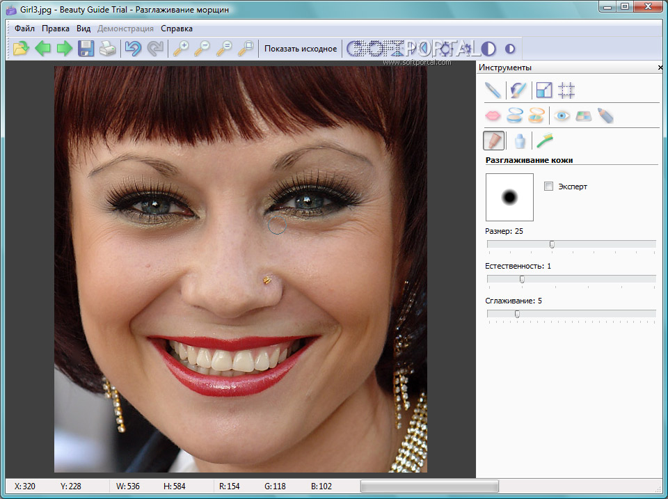Open the Справка menu
This screenshot has height=499, width=668.
pos(177,29)
